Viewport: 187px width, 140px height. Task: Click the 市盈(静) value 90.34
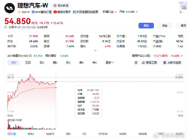(180, 41)
